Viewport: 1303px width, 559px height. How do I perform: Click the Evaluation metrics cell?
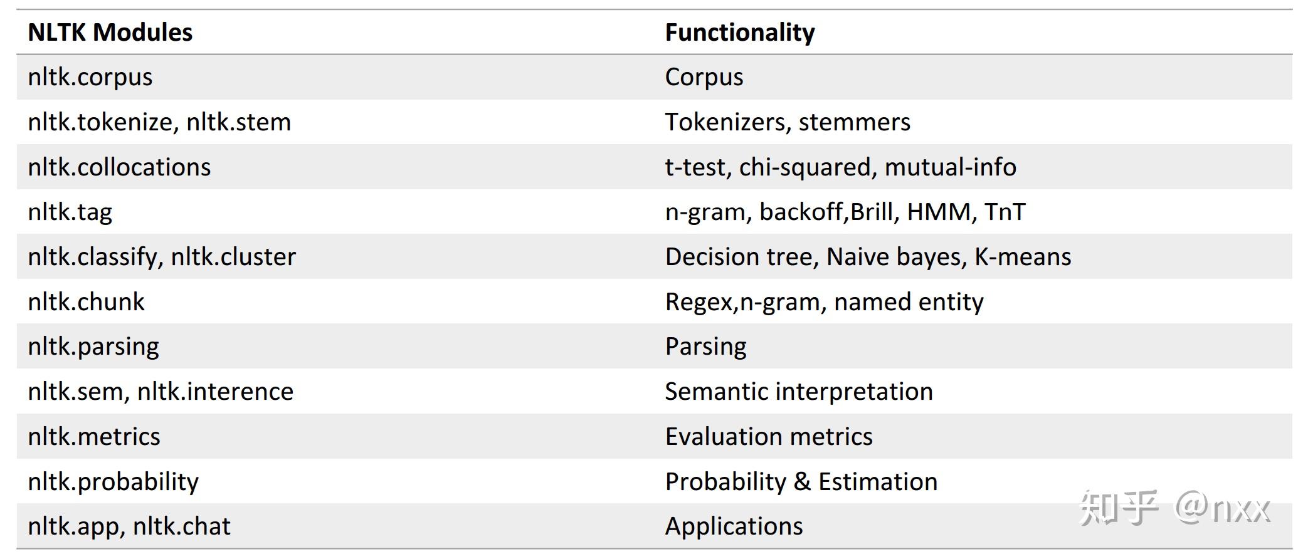(769, 437)
